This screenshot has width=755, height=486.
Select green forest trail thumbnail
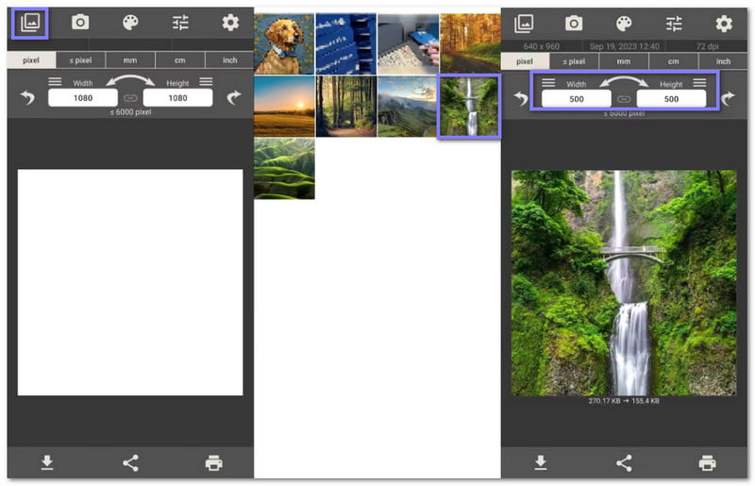pos(345,107)
